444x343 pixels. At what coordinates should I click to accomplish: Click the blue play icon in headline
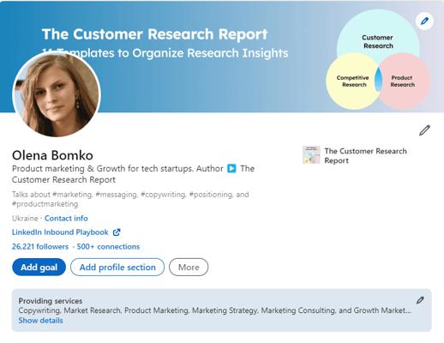pos(231,168)
